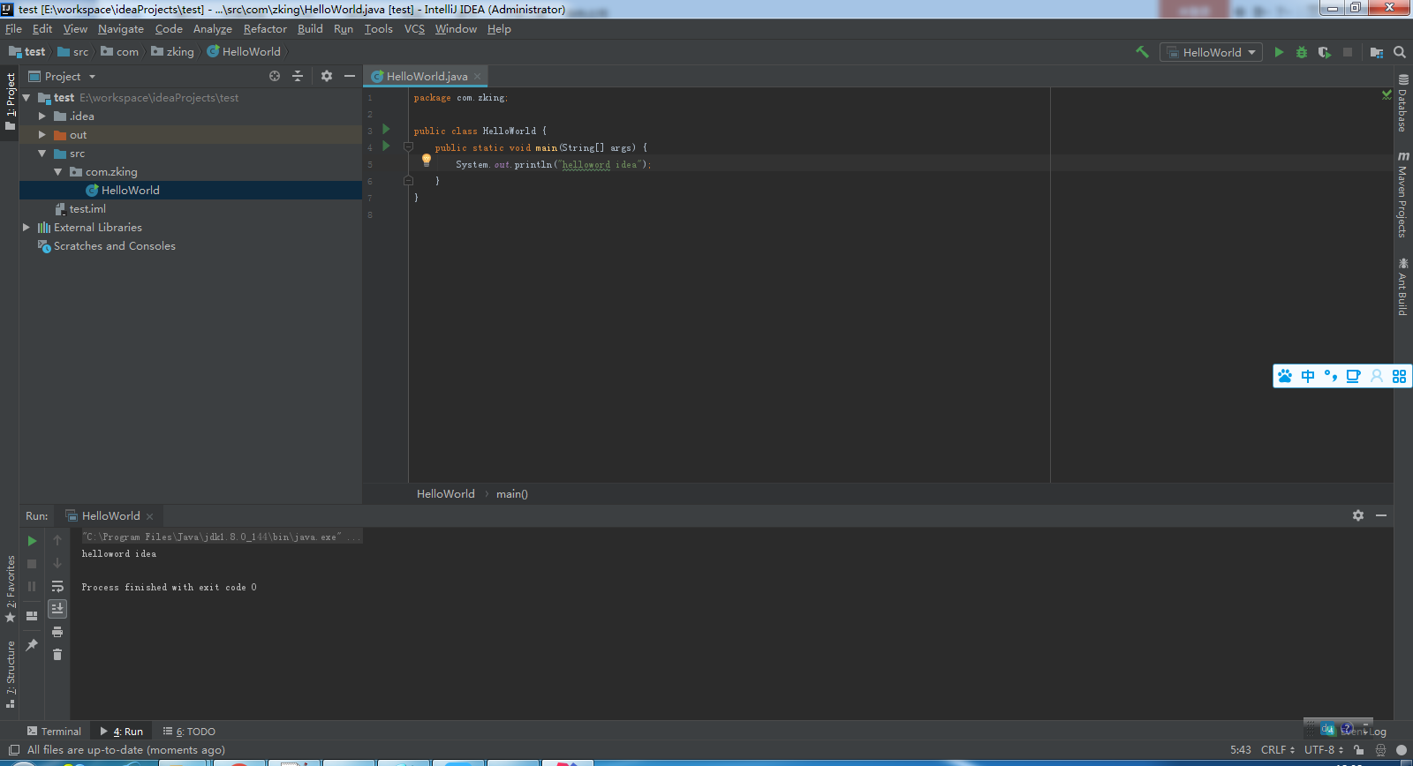
Task: Select the 4: Run tool window tab
Action: pyautogui.click(x=122, y=732)
